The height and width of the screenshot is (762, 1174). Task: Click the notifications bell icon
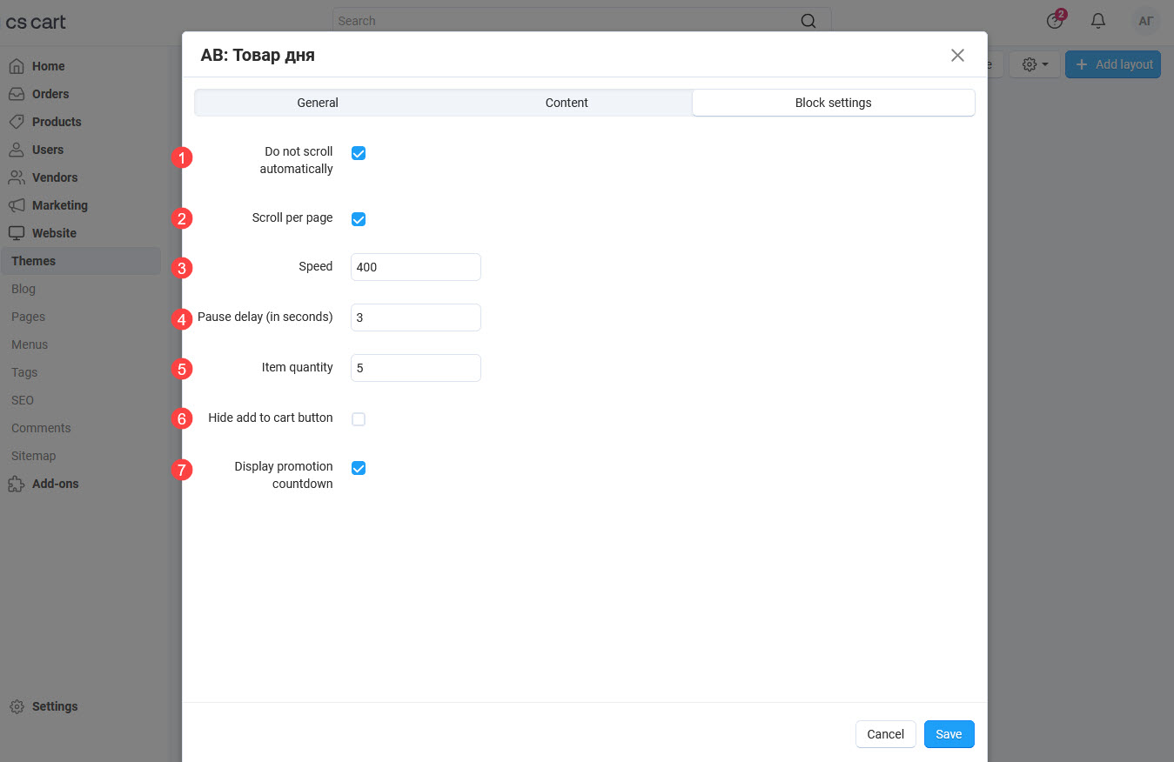coord(1097,20)
